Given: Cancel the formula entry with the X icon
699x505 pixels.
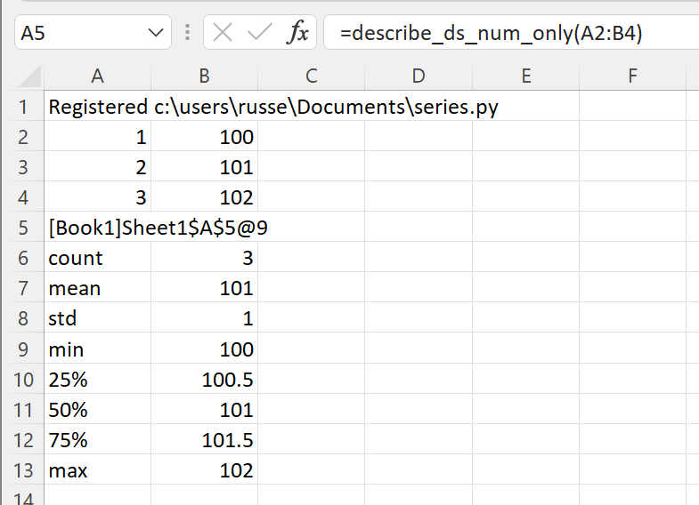Looking at the screenshot, I should [223, 33].
